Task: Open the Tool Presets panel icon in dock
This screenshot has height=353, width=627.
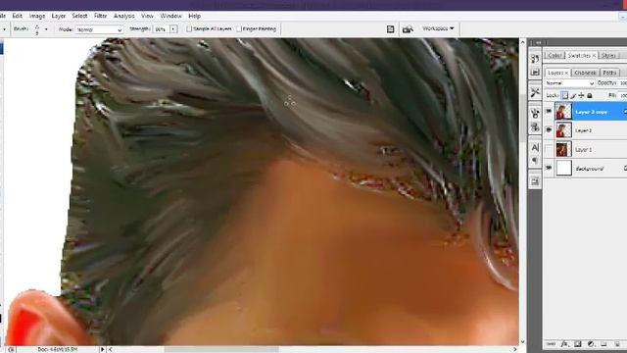Action: (x=535, y=92)
